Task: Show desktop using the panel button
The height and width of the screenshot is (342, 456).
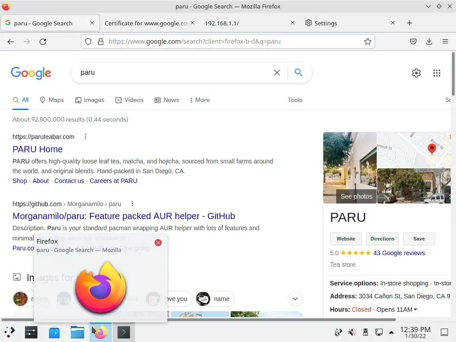Action: [x=444, y=332]
